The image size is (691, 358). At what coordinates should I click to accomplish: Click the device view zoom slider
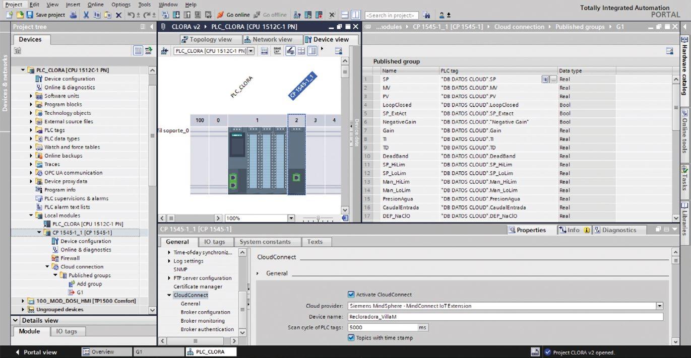pos(318,219)
